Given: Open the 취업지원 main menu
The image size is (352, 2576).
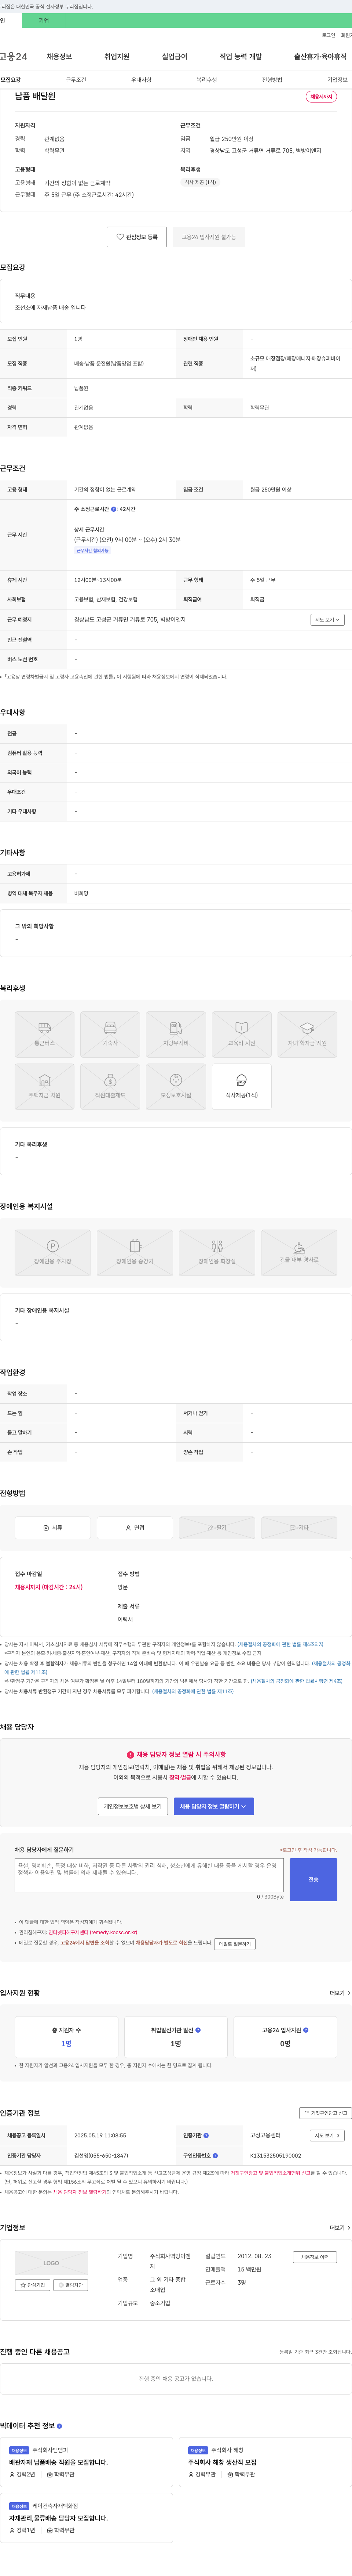Looking at the screenshot, I should point(117,57).
